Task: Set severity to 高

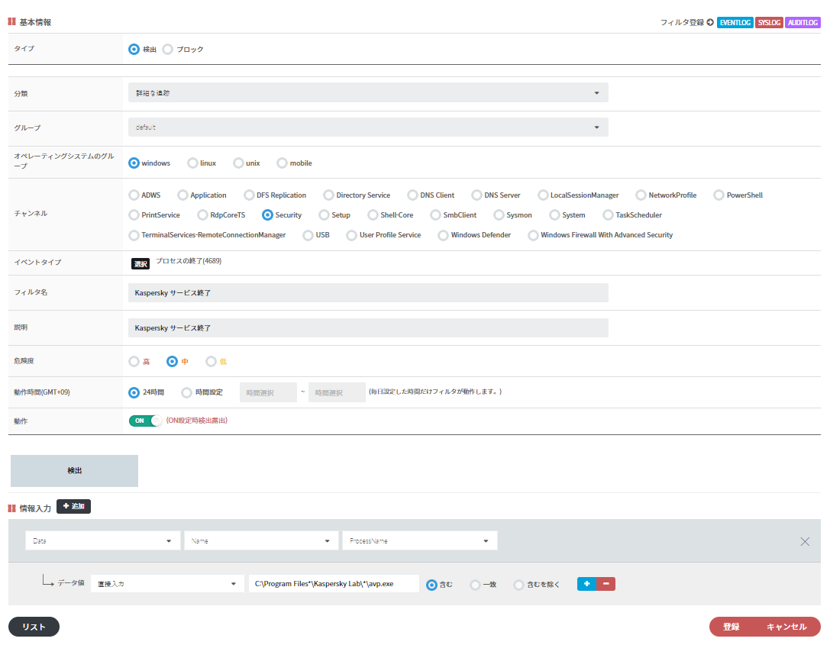Action: (134, 362)
